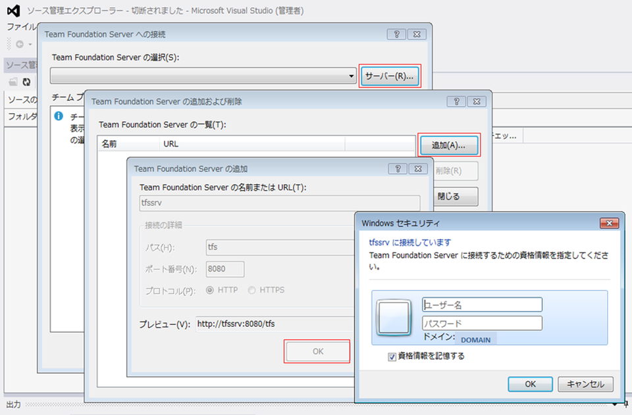
Task: Click the 追加(A) button
Action: coord(448,145)
